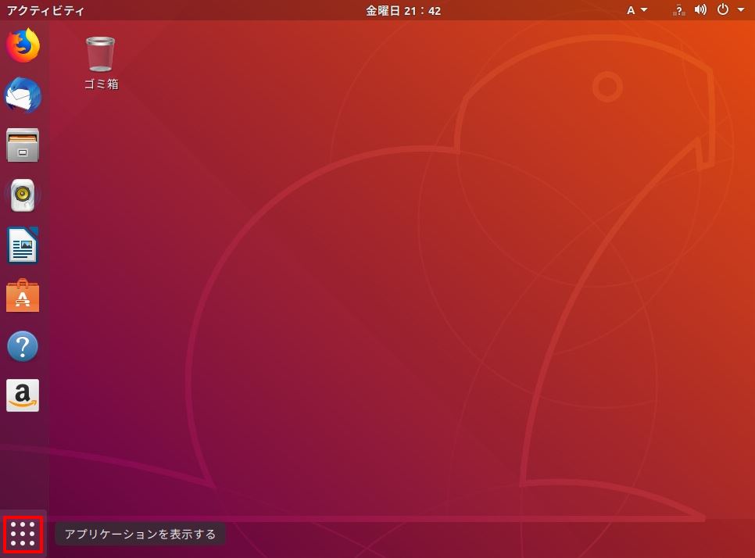Launch Rhythmbox music player
The height and width of the screenshot is (558, 755).
23,195
